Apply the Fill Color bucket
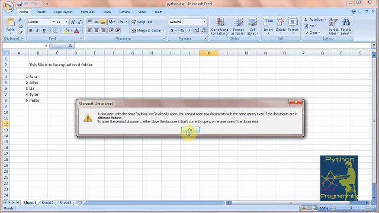The image size is (379, 213). coord(66,30)
